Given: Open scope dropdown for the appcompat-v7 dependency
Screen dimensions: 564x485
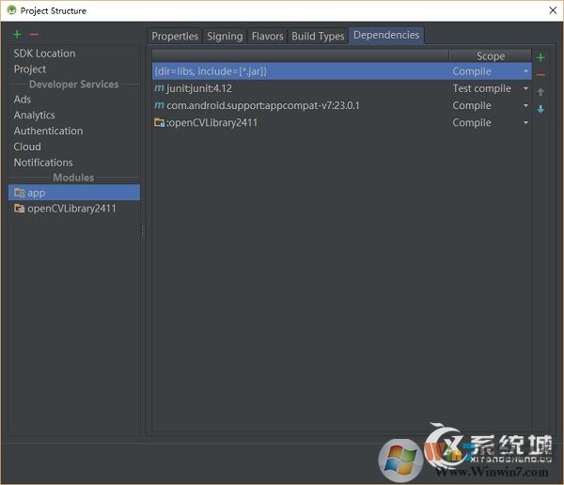Looking at the screenshot, I should pyautogui.click(x=525, y=106).
